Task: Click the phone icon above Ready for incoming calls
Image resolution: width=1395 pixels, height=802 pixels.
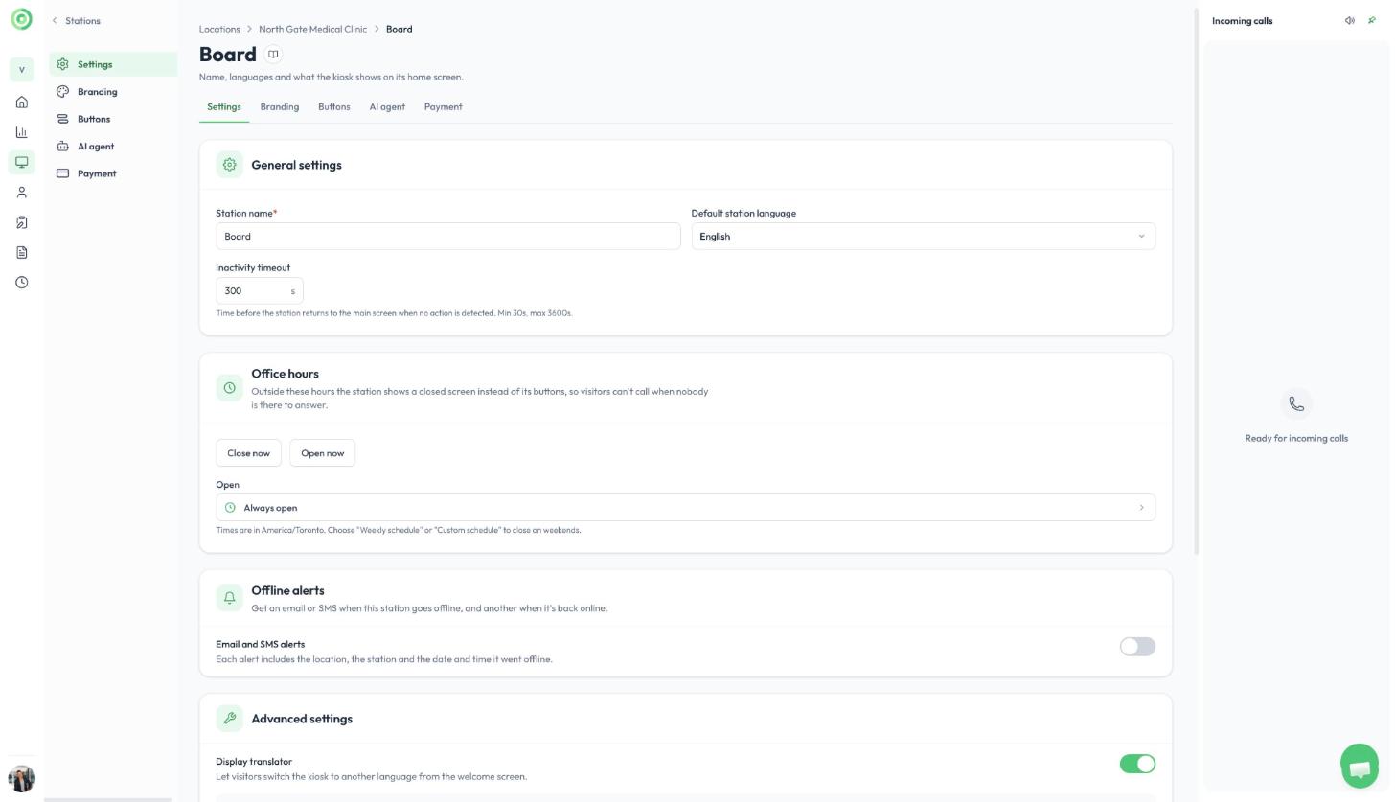Action: pos(1296,404)
